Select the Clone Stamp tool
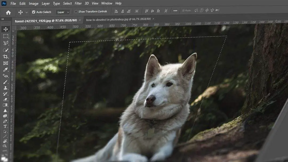This screenshot has width=288, height=162. point(6,88)
